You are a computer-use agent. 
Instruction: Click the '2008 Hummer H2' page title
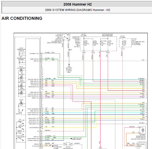[x=78, y=4]
